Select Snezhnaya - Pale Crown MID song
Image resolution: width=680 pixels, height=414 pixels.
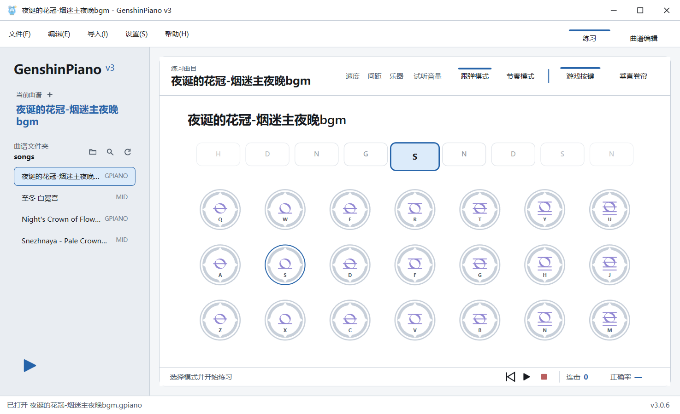pyautogui.click(x=75, y=241)
